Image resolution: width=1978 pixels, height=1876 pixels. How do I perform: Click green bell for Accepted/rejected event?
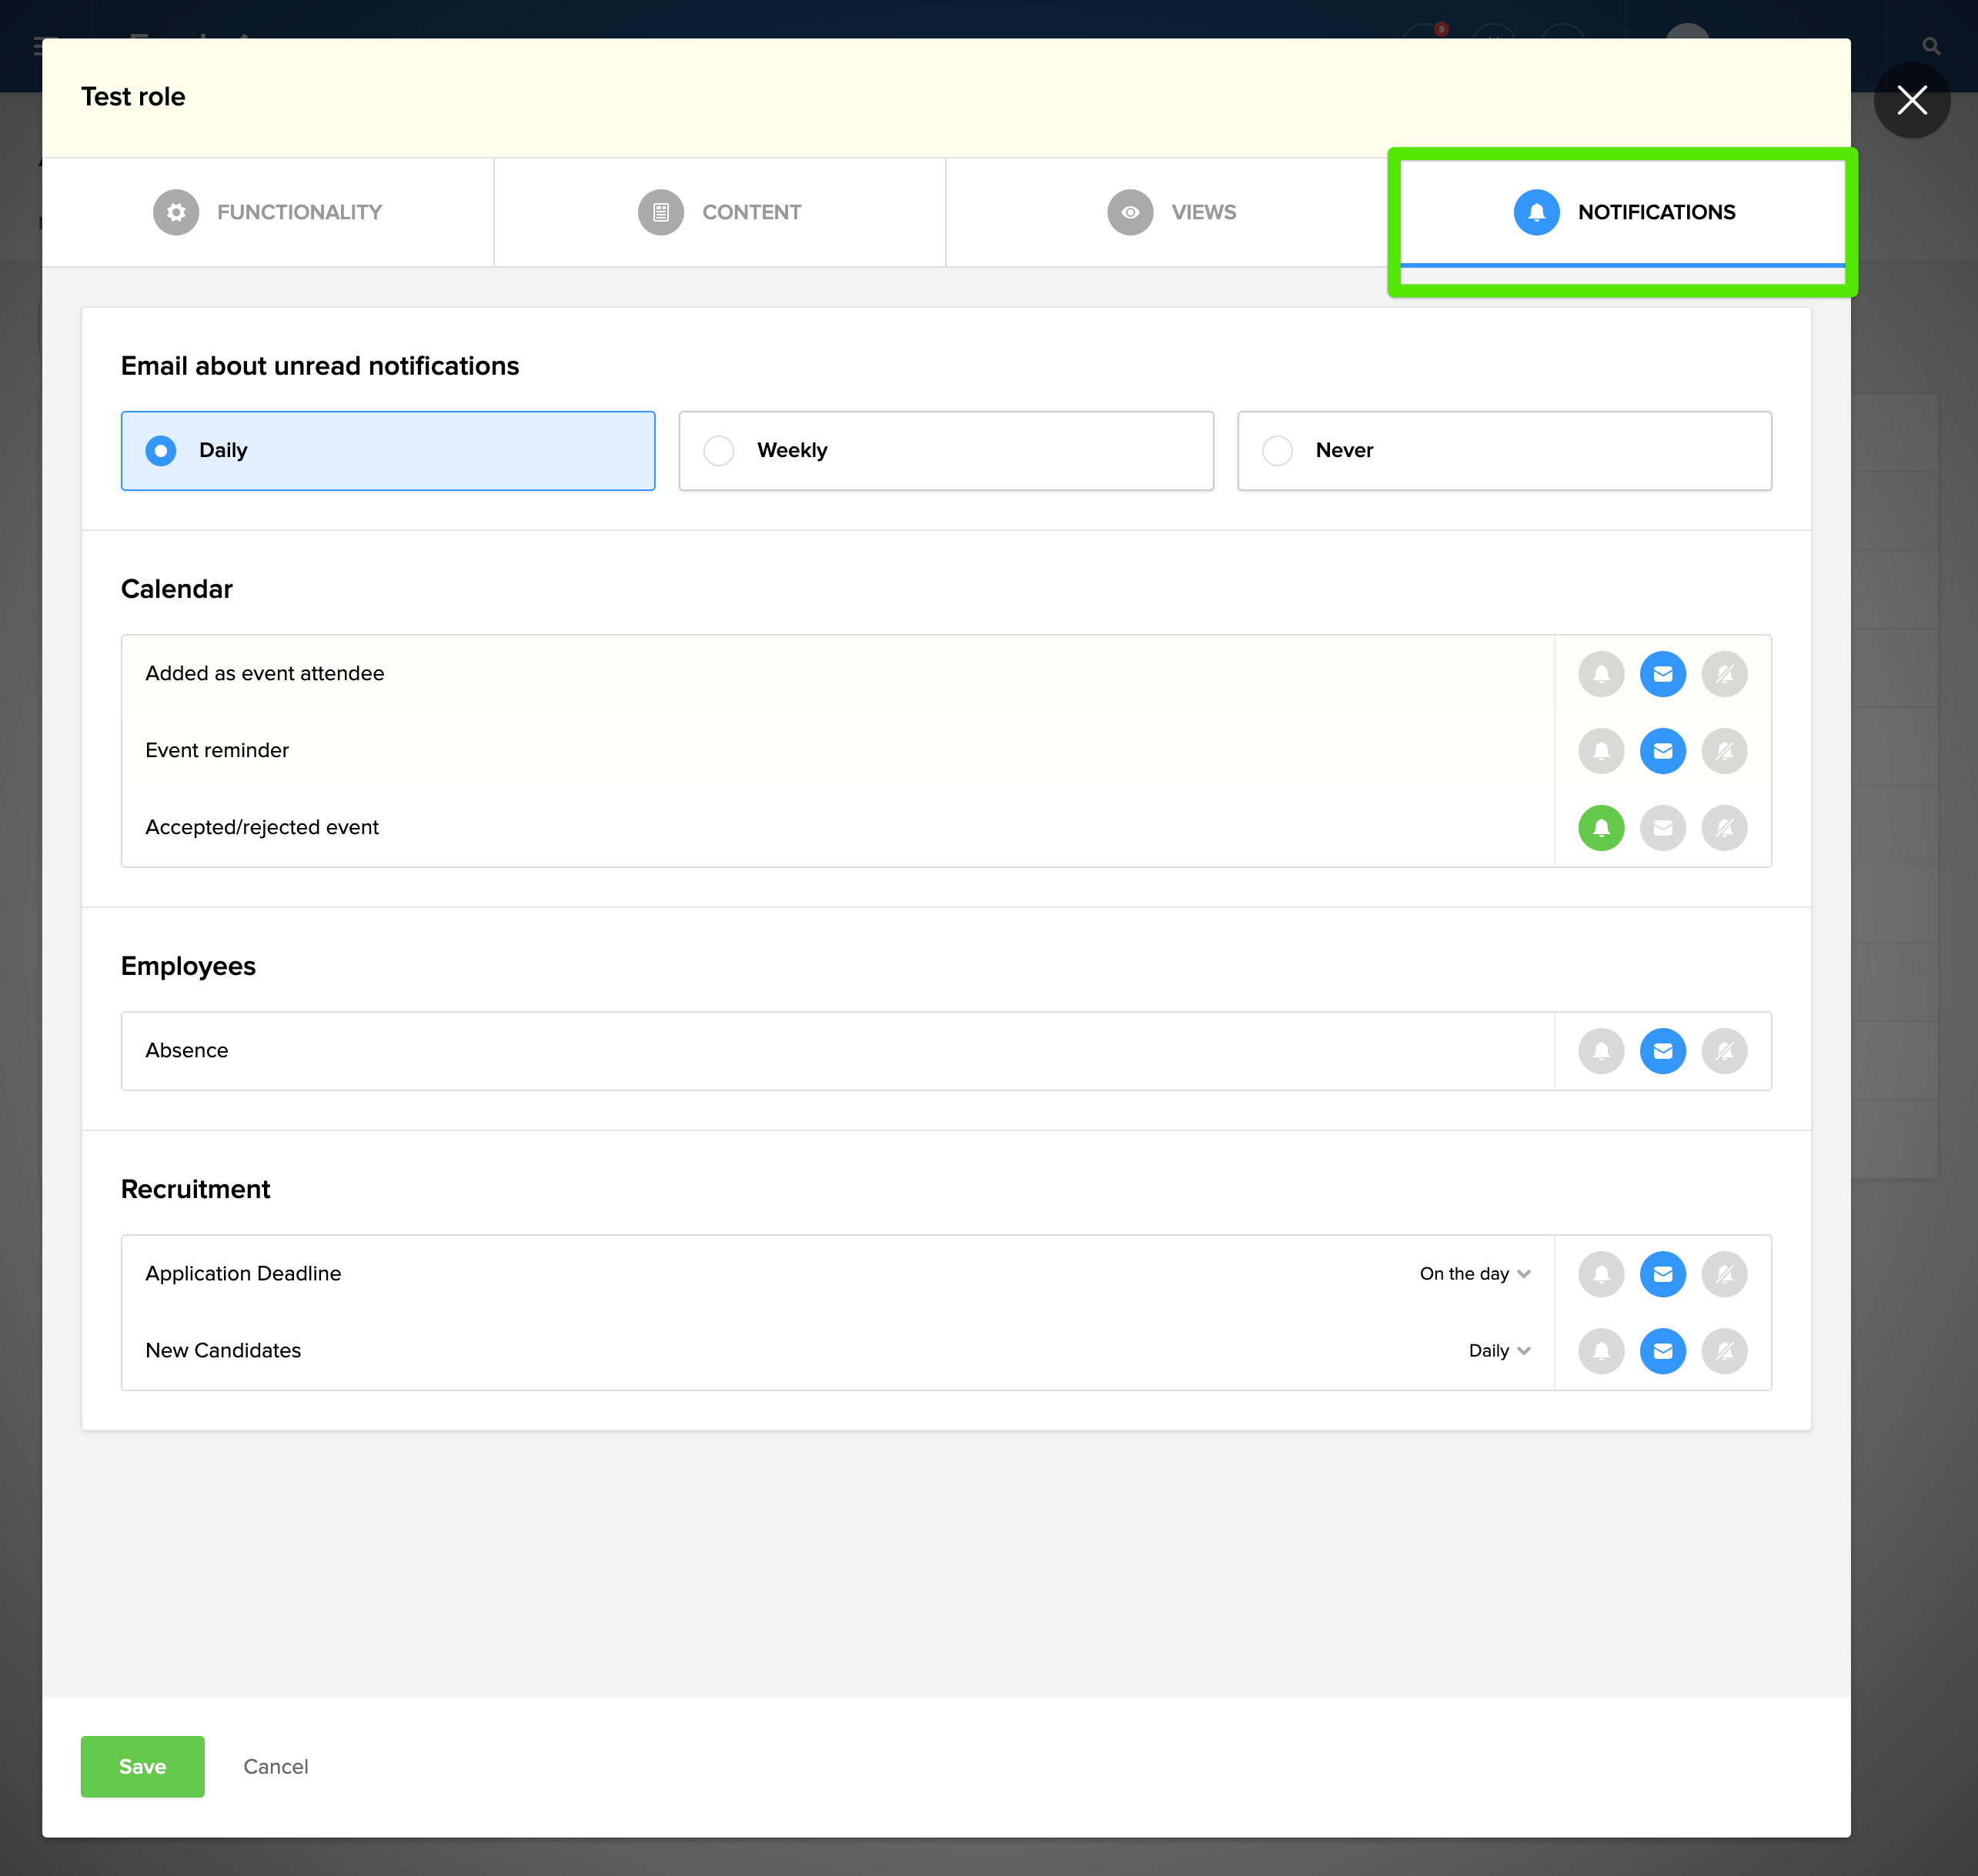pos(1601,828)
